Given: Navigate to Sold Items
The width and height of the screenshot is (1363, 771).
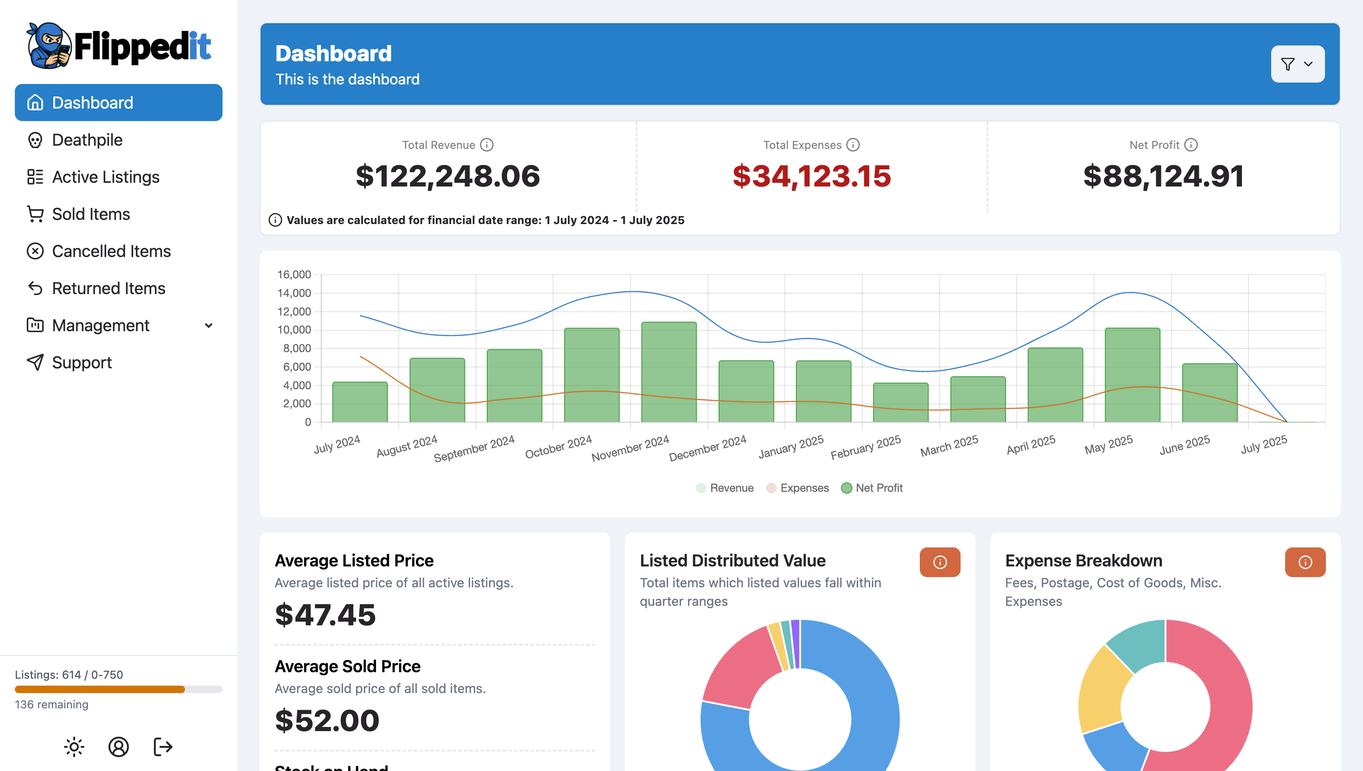Looking at the screenshot, I should tap(119, 214).
